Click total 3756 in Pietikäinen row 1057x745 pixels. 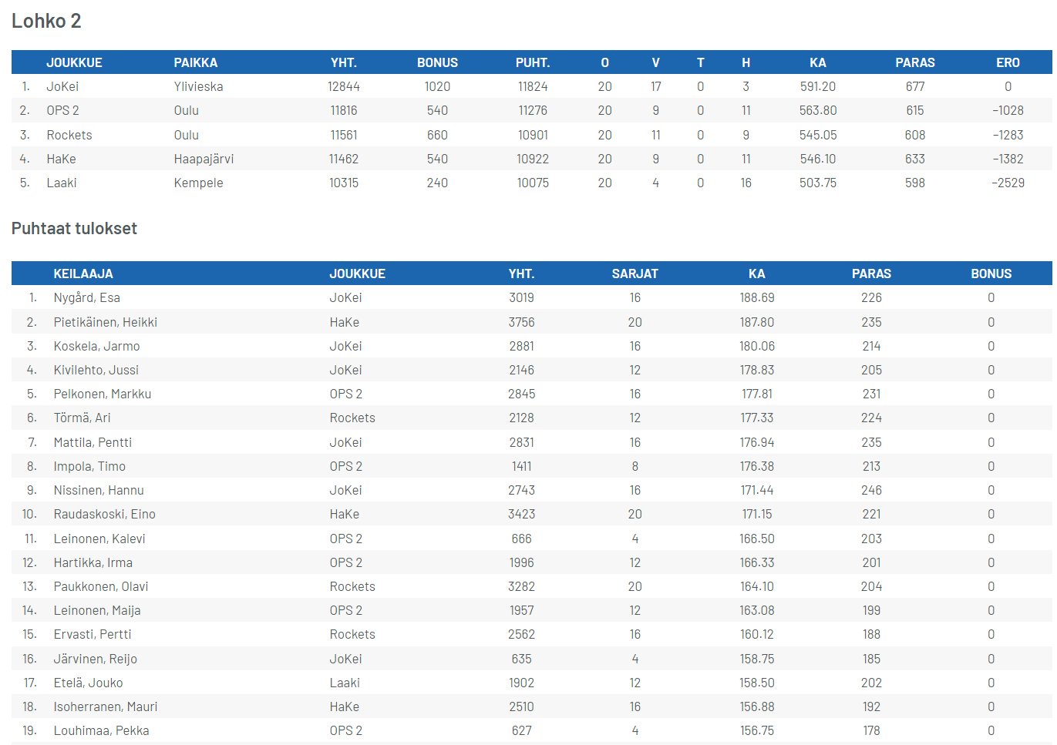point(521,322)
